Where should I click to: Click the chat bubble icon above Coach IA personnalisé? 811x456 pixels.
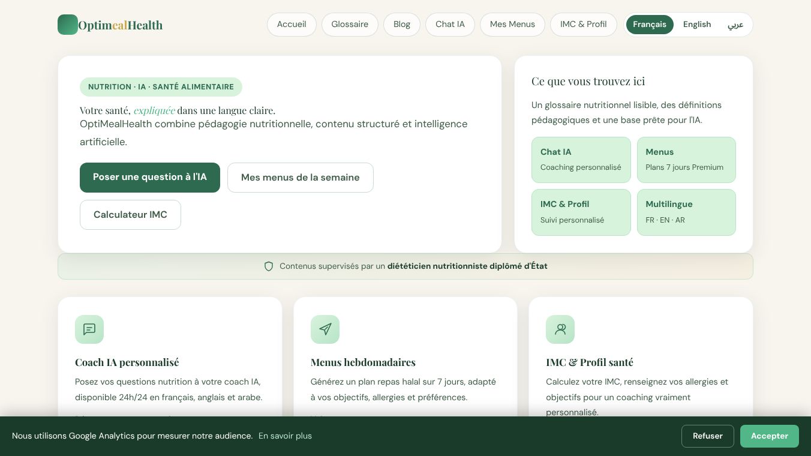pos(89,329)
